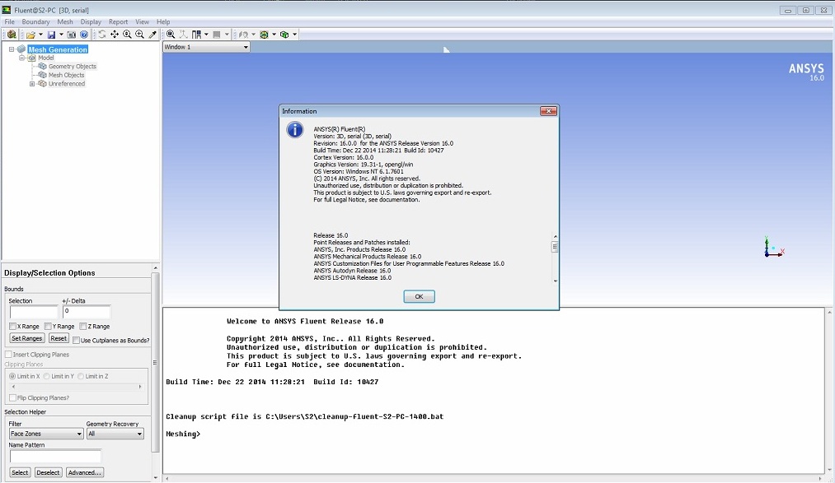This screenshot has height=483, width=835.
Task: Click the fit to window magnifier icon
Action: [x=171, y=35]
